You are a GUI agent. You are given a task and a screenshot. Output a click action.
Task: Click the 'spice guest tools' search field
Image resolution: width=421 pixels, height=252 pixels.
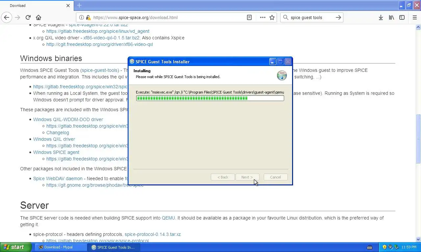(311, 17)
